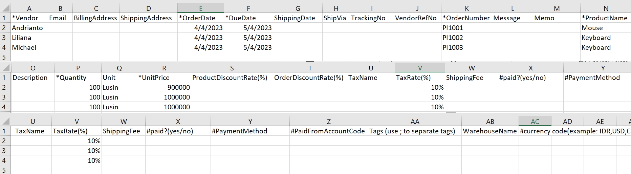Select column header AA
Screen dimensions: 631x174
pos(415,122)
